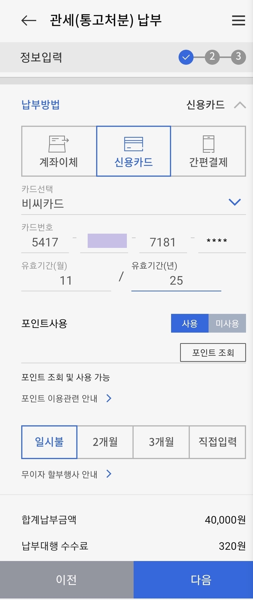Choose 간편결제 payment option
Image resolution: width=253 pixels, height=600 pixels.
[x=208, y=151]
